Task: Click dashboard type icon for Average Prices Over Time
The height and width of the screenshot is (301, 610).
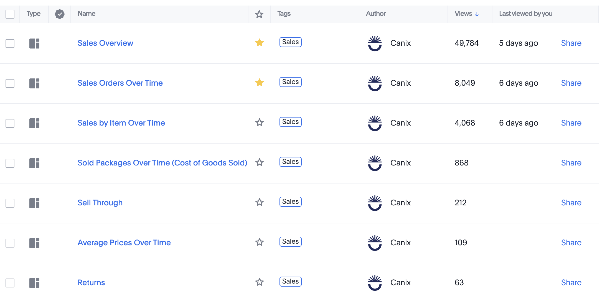Action: click(34, 243)
